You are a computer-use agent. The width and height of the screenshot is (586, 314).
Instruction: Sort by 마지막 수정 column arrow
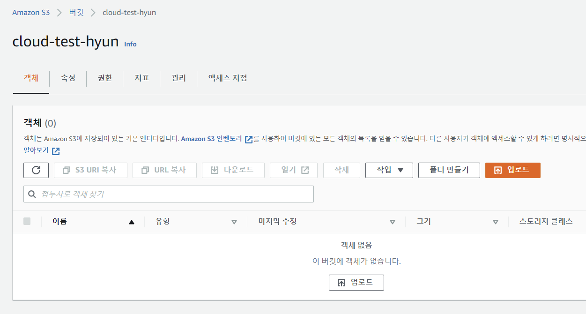tap(393, 222)
